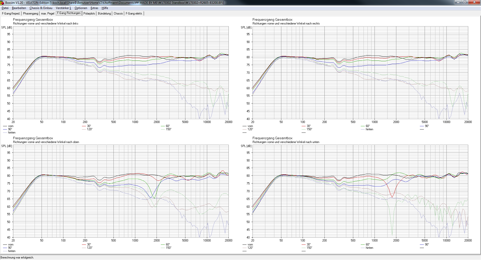
Task: Open the Chassis tab
Action: pos(118,13)
